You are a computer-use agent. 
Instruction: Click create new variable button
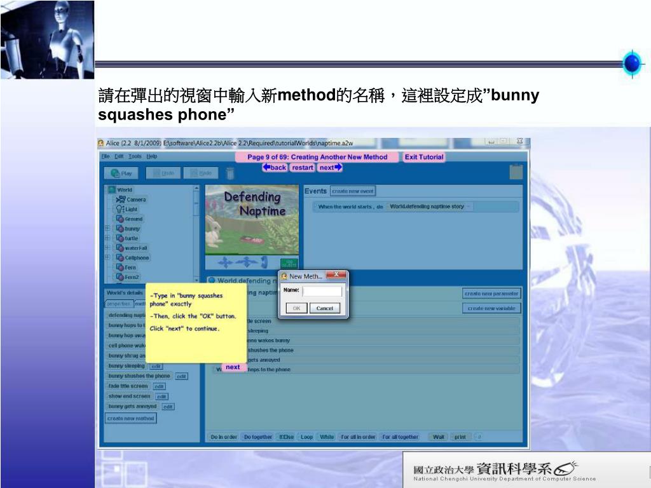coord(491,308)
